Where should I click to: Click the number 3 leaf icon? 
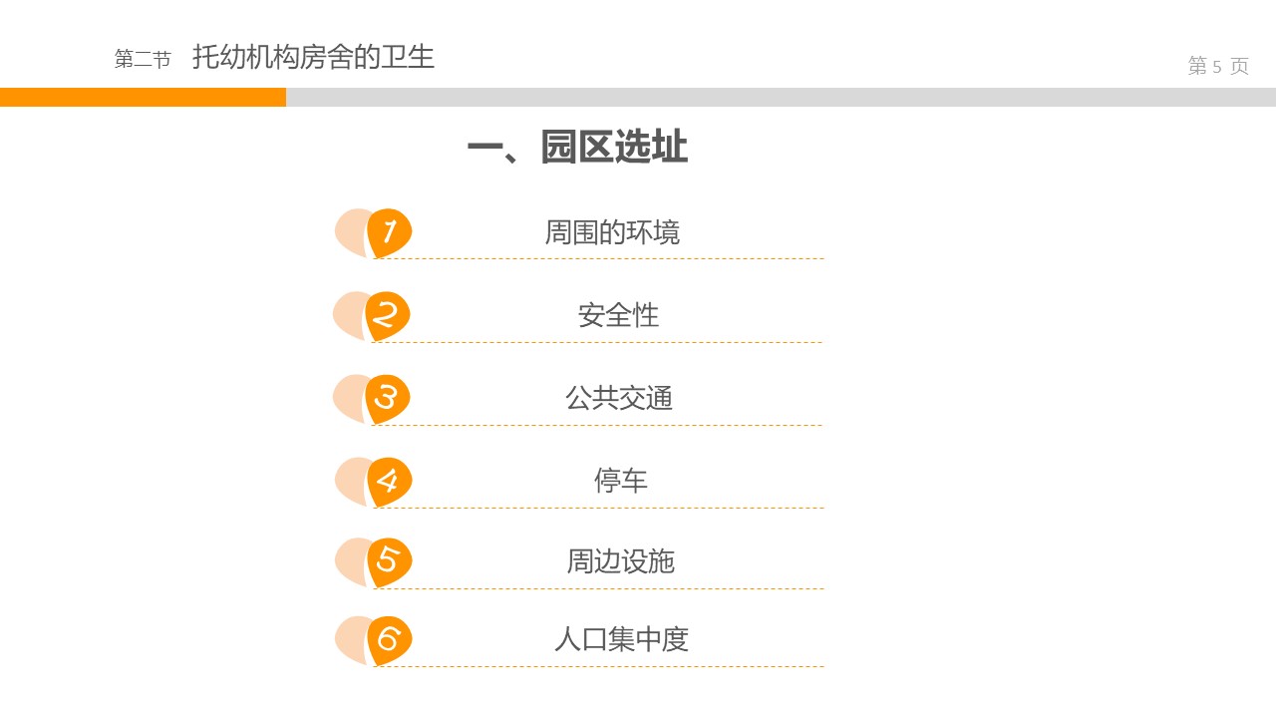[387, 398]
